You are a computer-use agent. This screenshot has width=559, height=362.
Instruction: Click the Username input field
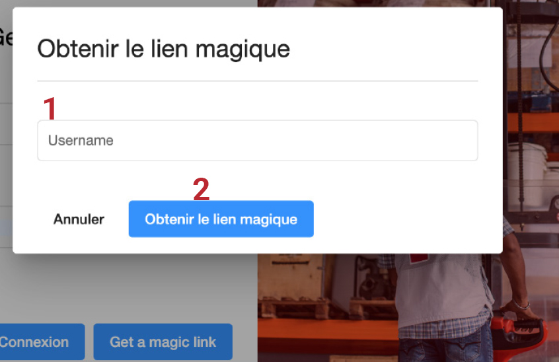pyautogui.click(x=257, y=141)
